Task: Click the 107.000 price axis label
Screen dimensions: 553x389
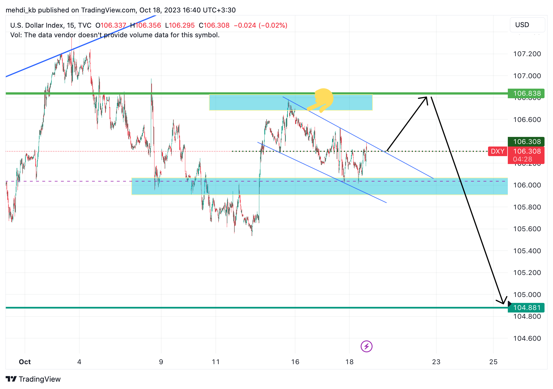Action: coord(527,76)
